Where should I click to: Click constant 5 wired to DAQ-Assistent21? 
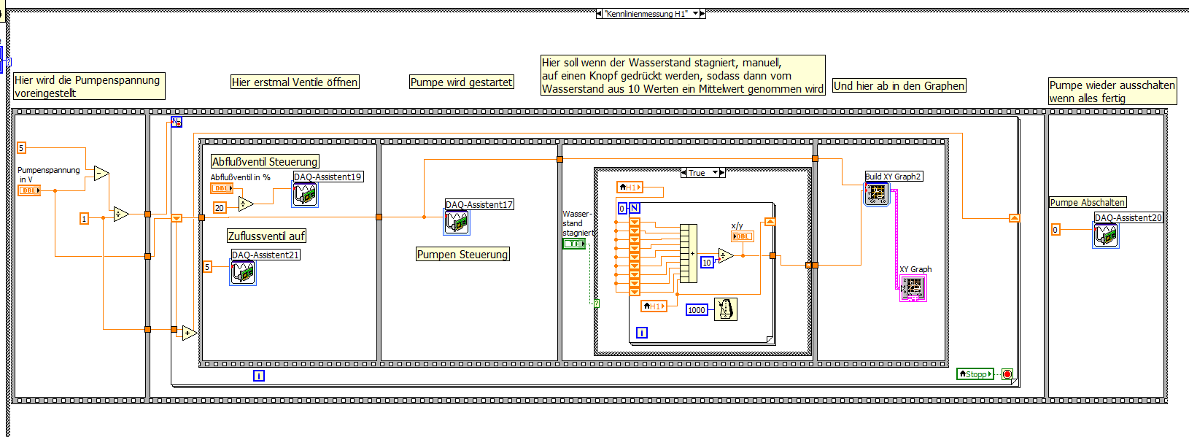[x=207, y=267]
